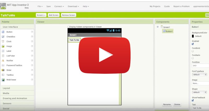209x111 pixels.
Task: Open the Screen1 screen selector dropdown
Action: 41,15
